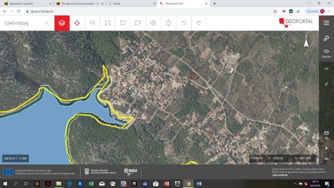This screenshot has height=188, width=334.
Task: Open the print map tool
Action: pos(153,23)
